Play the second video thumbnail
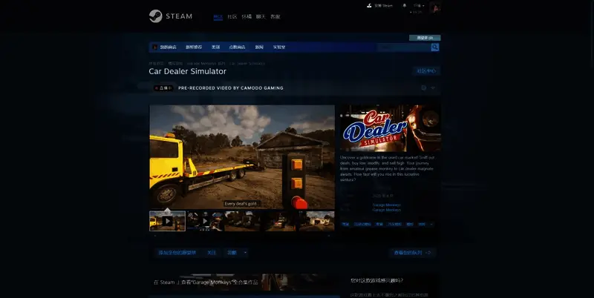The height and width of the screenshot is (298, 594). pos(204,221)
